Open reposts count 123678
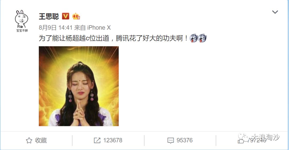 point(113,140)
